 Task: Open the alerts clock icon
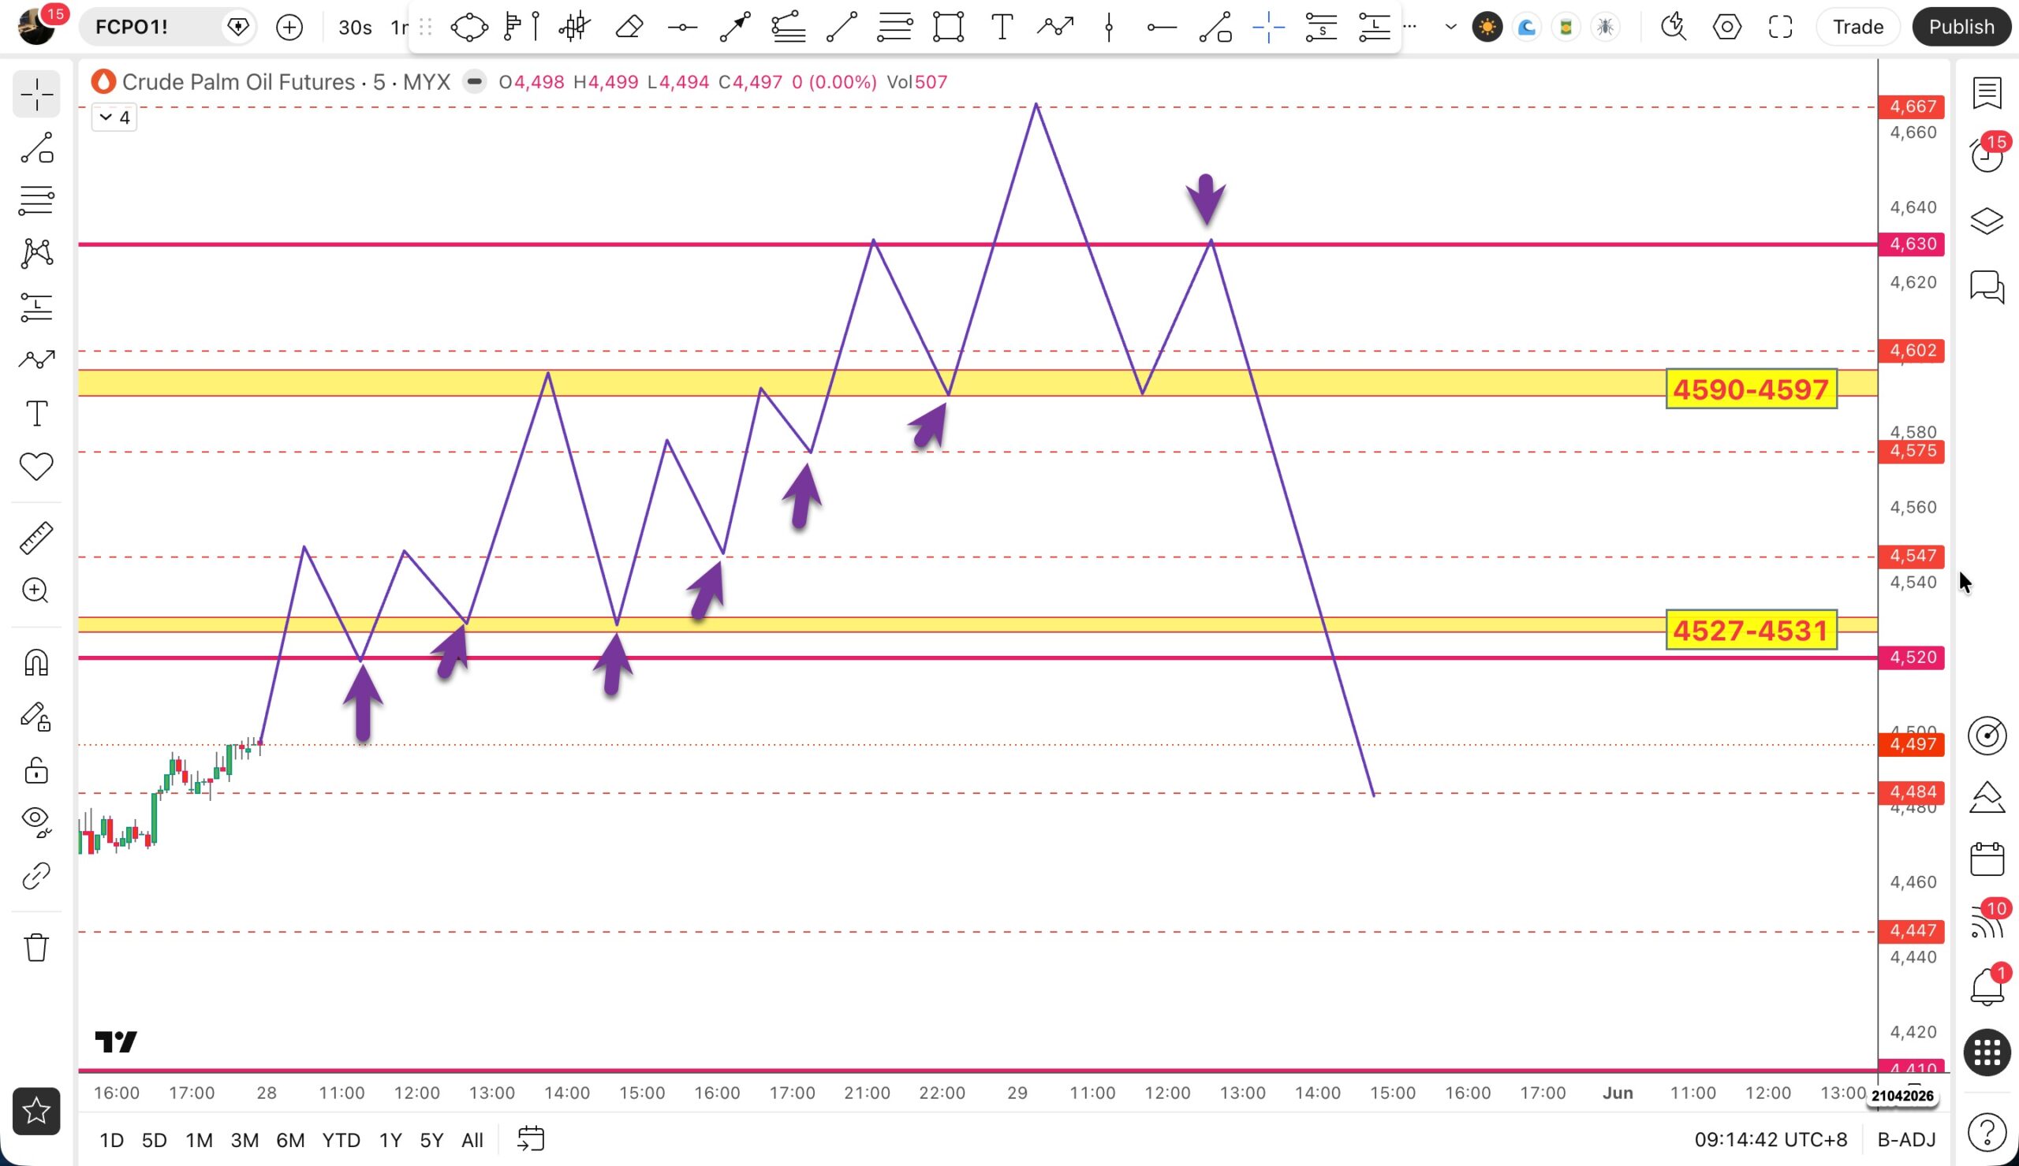[1987, 155]
